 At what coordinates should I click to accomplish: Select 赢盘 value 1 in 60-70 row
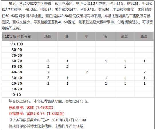125,61
